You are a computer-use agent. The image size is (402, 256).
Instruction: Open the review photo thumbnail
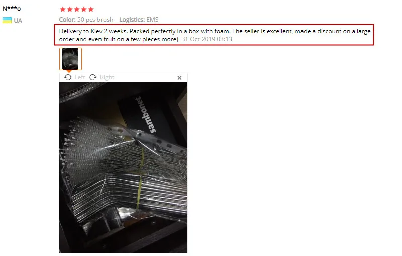tap(70, 59)
